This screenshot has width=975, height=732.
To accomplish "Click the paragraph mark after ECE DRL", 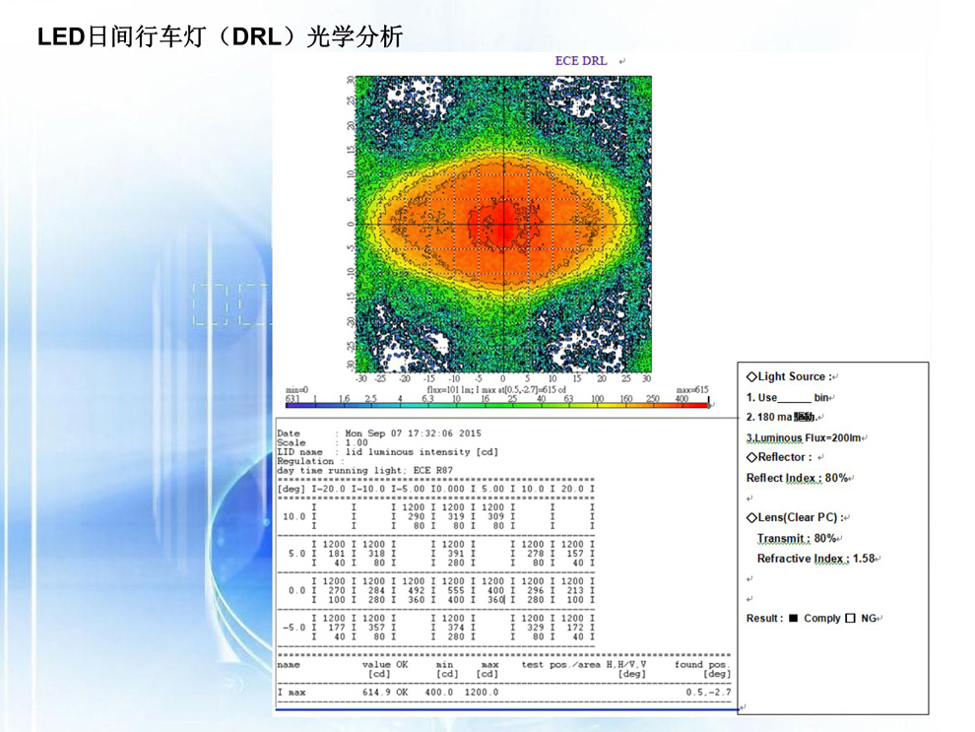I will (622, 61).
